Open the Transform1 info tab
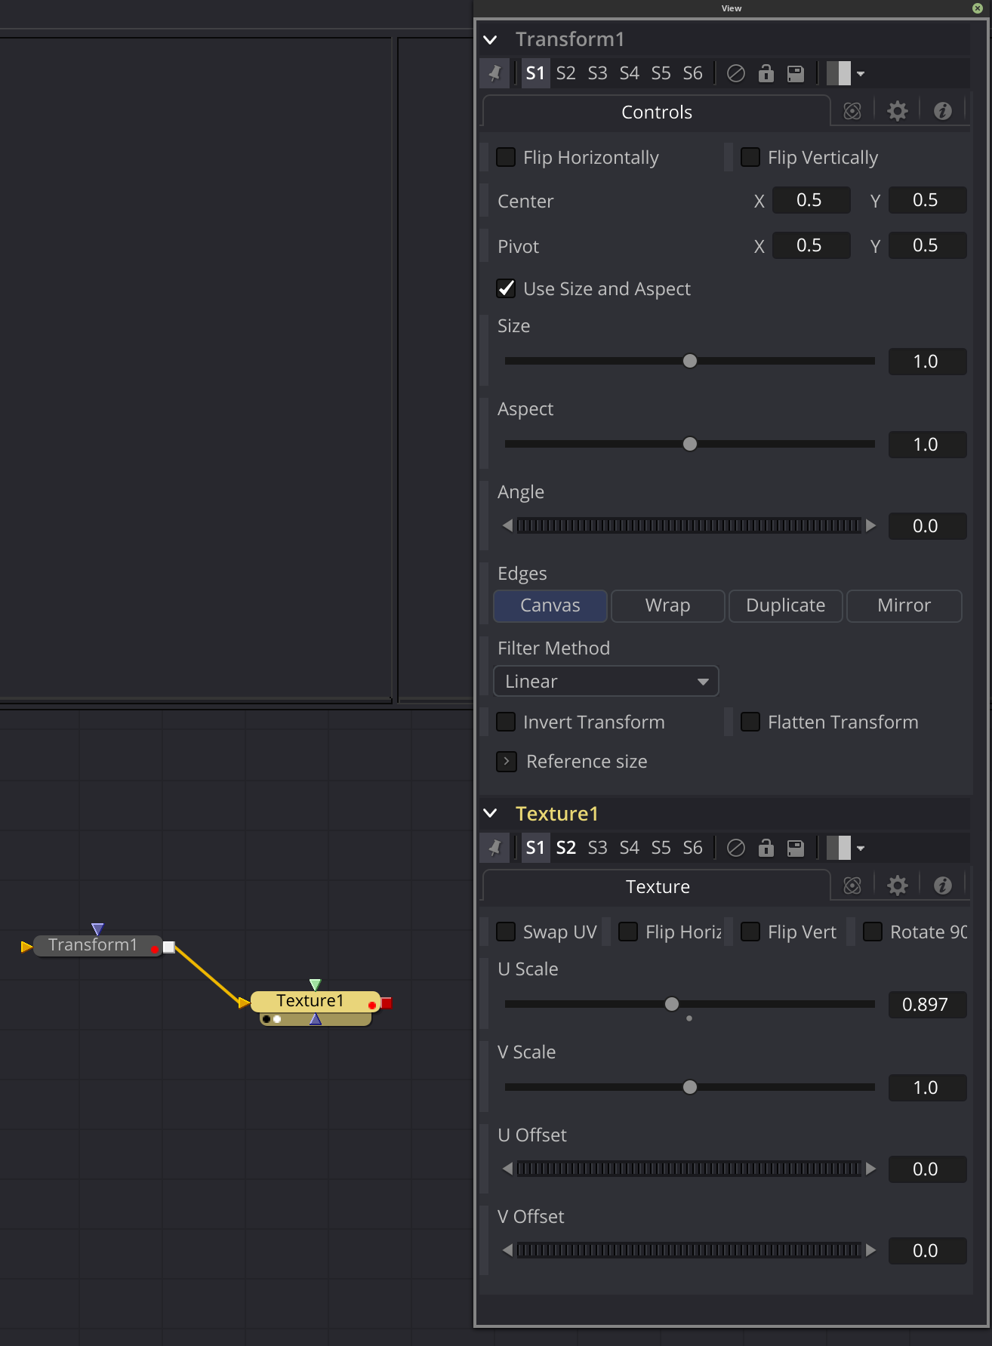Screen dimensions: 992x1346 (x=943, y=112)
